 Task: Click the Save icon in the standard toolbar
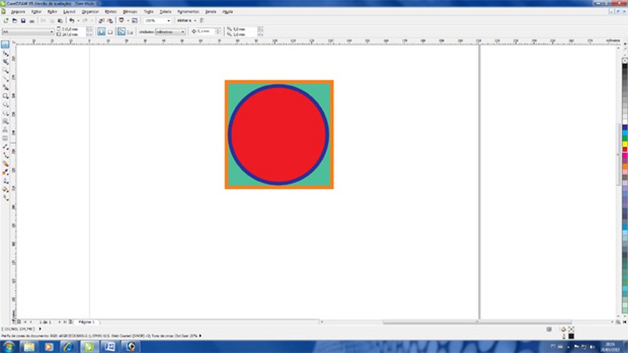pyautogui.click(x=23, y=20)
